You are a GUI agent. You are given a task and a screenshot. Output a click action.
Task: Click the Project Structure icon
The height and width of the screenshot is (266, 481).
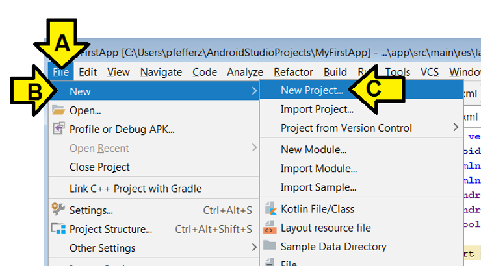(58, 229)
